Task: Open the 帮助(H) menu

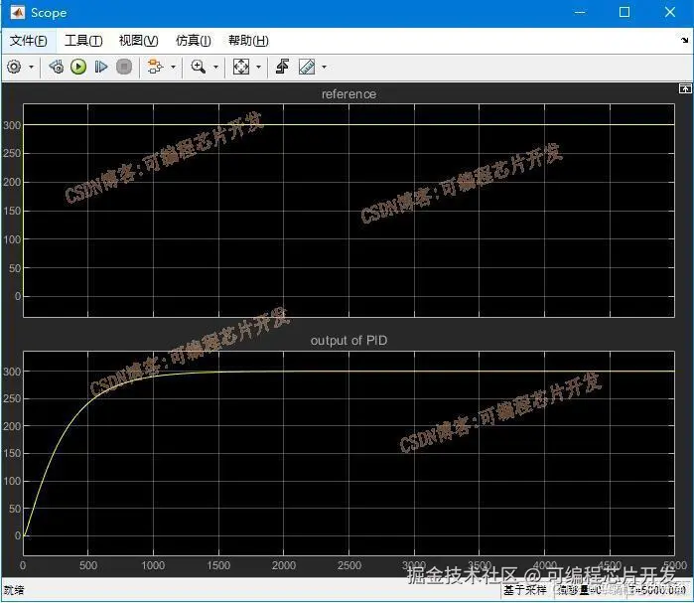Action: tap(248, 41)
